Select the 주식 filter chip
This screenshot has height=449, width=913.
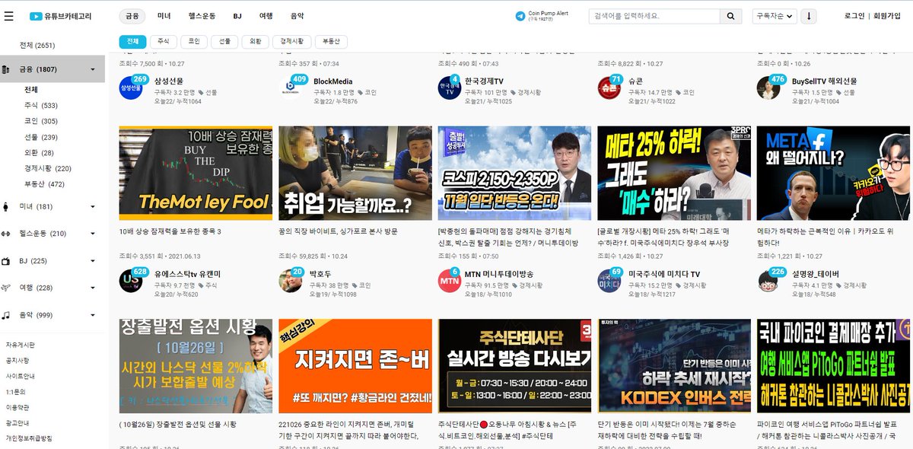pos(163,42)
